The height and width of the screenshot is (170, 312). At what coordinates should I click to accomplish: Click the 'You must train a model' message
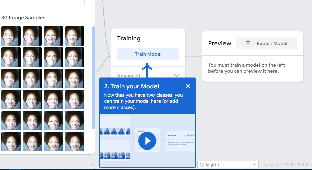[246, 68]
